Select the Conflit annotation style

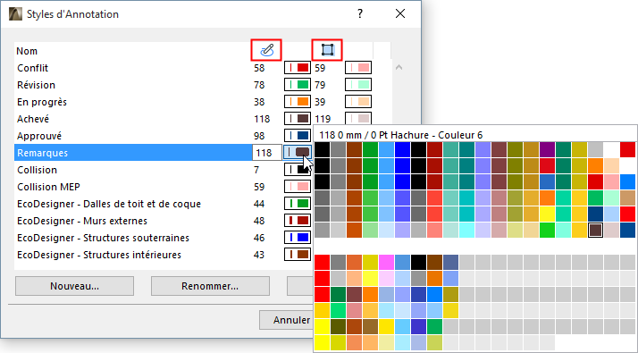pyautogui.click(x=32, y=68)
